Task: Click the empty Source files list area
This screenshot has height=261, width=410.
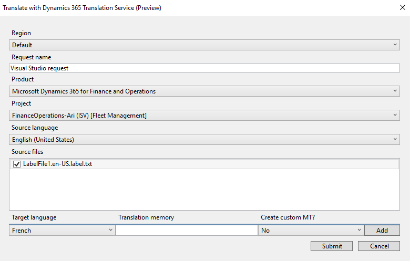Action: 204,190
